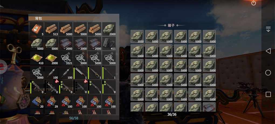Choose the ammo box with count 20
Viewport: 275px width, 124px height.
(x=37, y=101)
